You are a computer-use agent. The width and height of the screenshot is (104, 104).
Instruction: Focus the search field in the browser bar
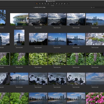coord(98,8)
